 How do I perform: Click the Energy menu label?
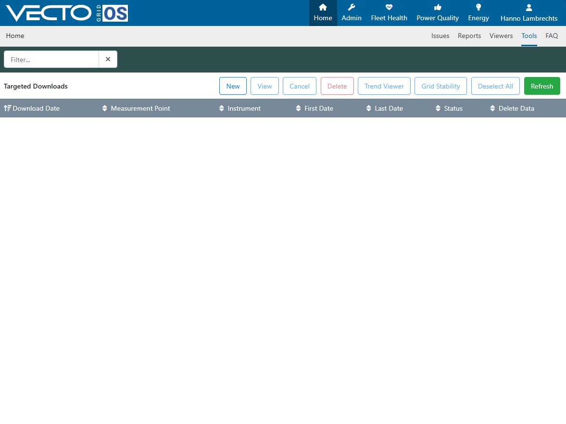pyautogui.click(x=478, y=18)
